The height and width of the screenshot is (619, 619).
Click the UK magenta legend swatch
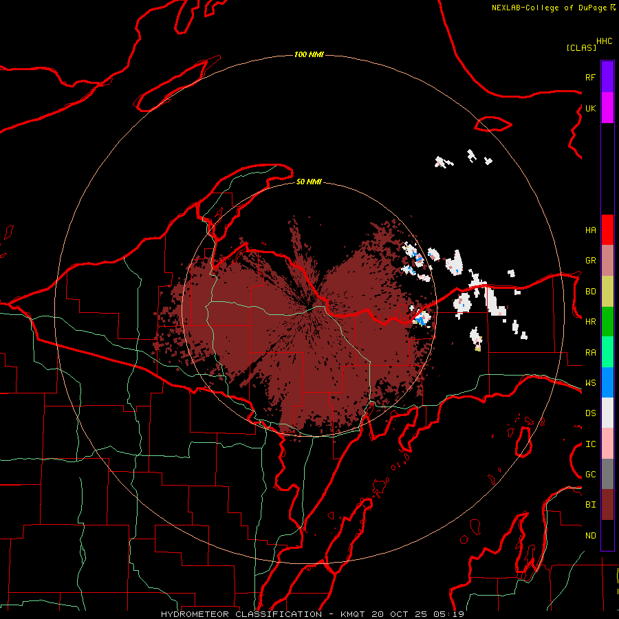[x=607, y=108]
